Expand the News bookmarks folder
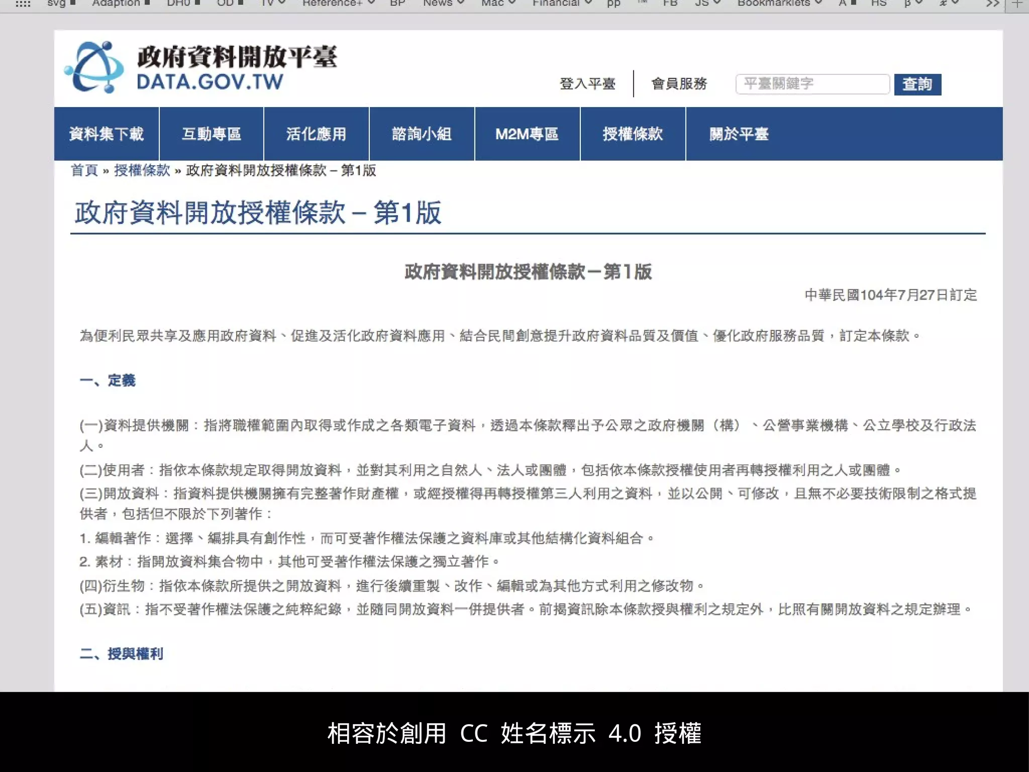Viewport: 1029px width, 772px height. point(443,3)
